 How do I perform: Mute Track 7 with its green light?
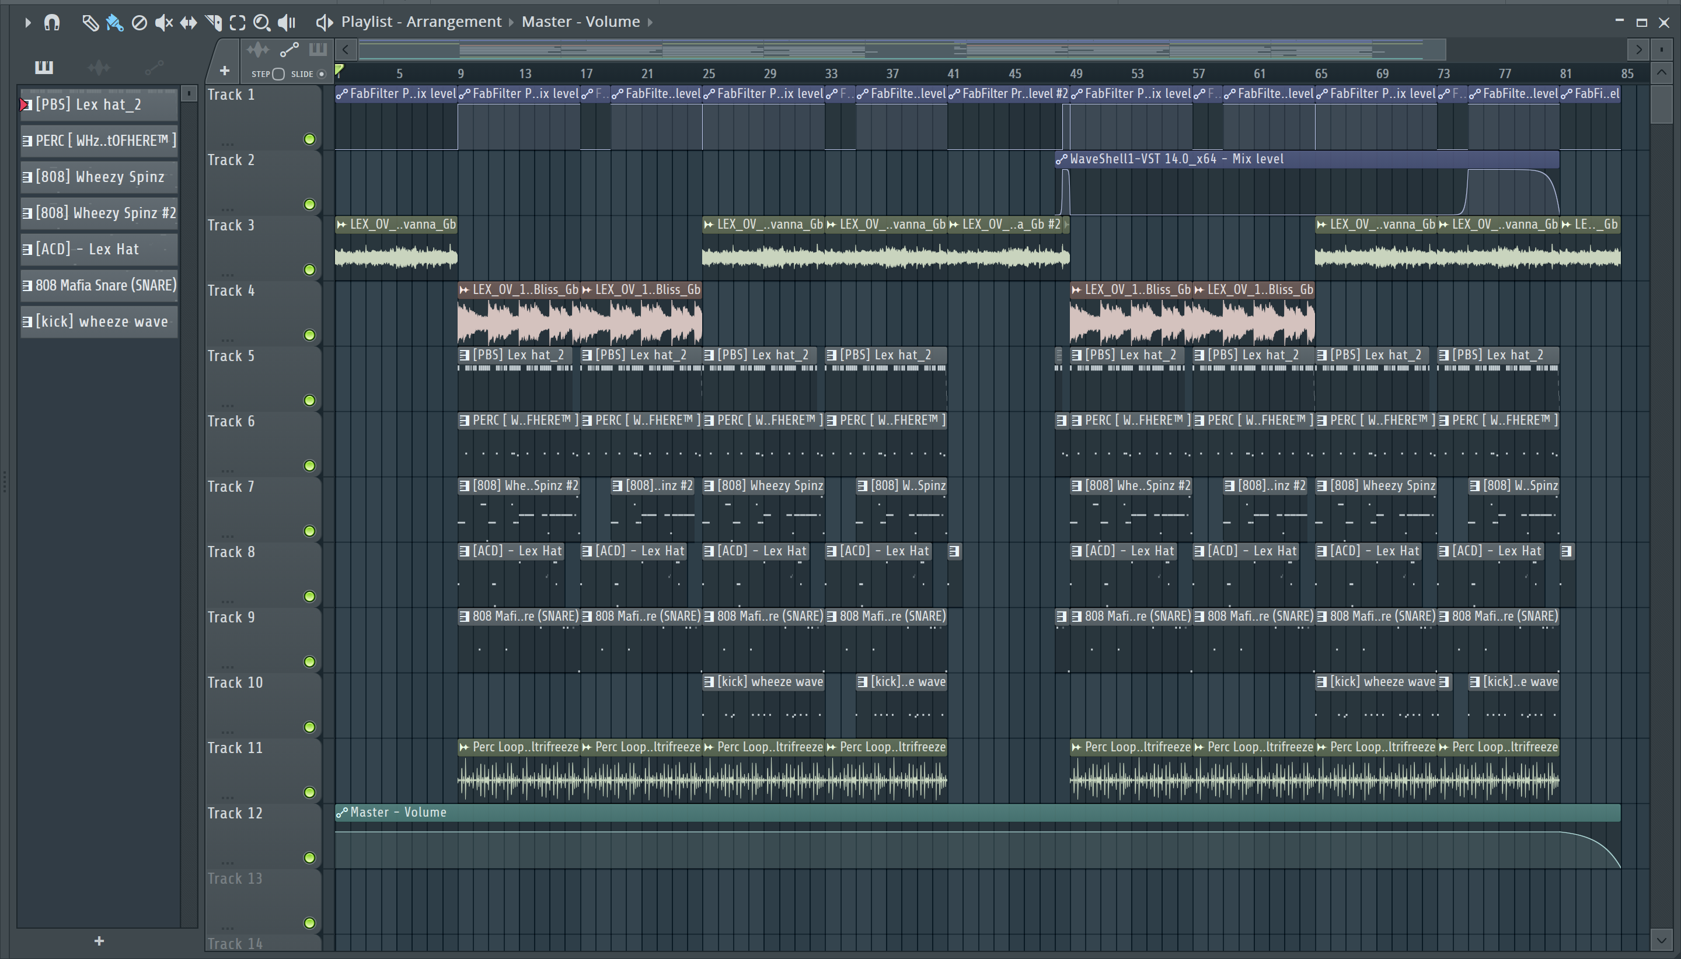309,531
